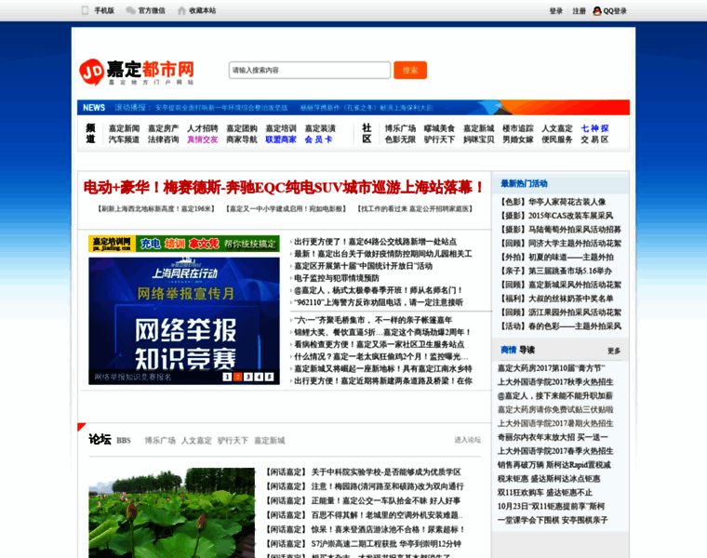Viewport: 707px width, 558px height.
Task: Open the official WeChat 官方微信 link
Action: click(x=152, y=11)
